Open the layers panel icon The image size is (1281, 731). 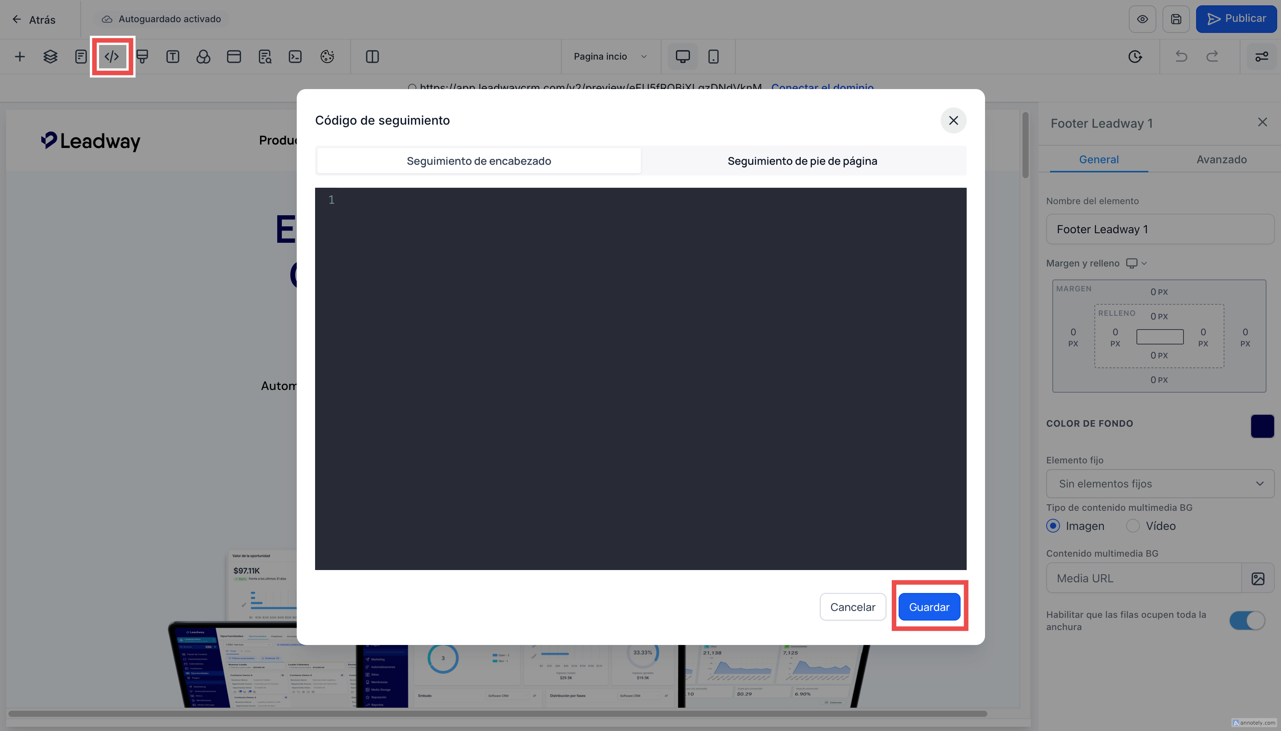pos(50,56)
